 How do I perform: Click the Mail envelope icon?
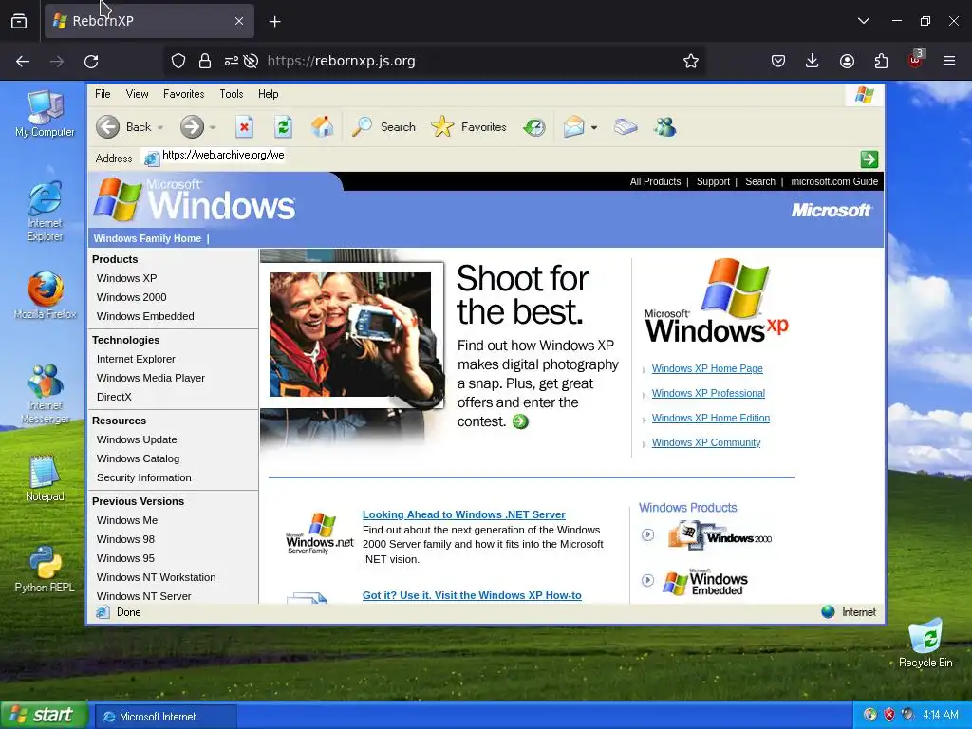(x=573, y=127)
